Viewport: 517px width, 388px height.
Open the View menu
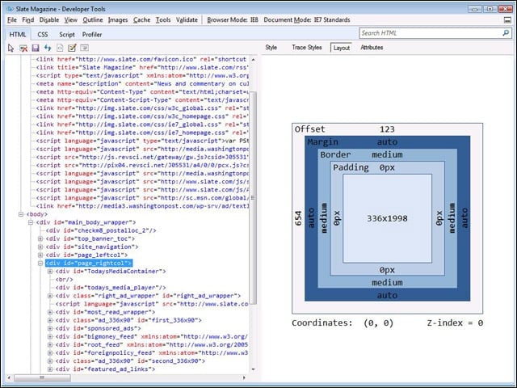click(x=70, y=19)
